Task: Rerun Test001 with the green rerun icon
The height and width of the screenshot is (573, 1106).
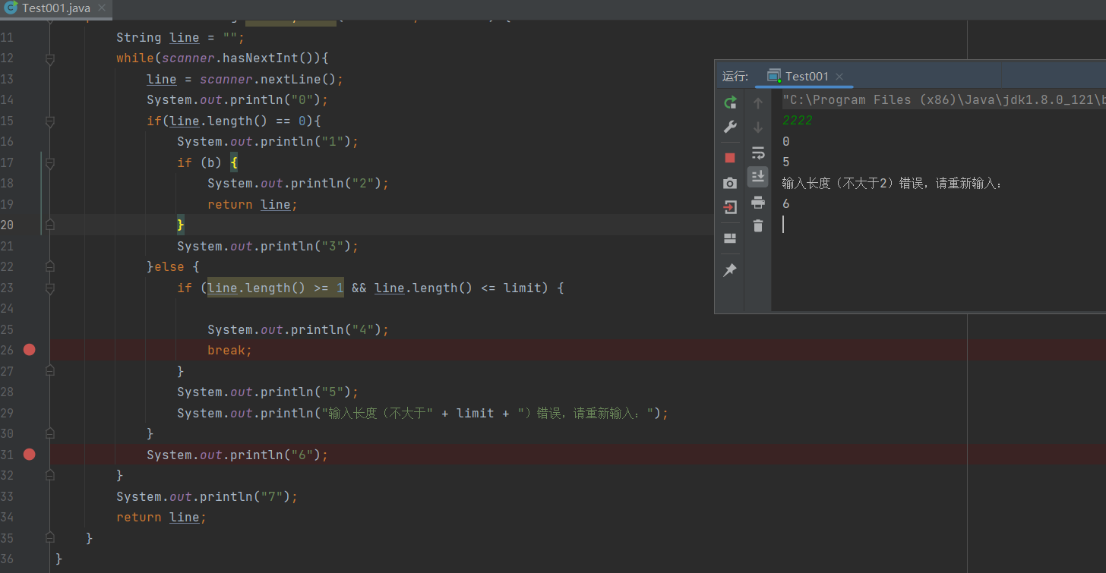Action: [x=730, y=102]
